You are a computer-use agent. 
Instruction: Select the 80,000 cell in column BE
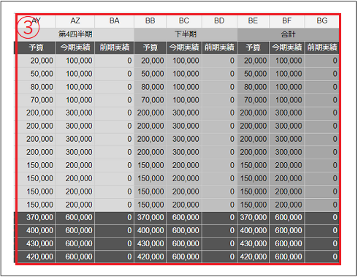253,87
